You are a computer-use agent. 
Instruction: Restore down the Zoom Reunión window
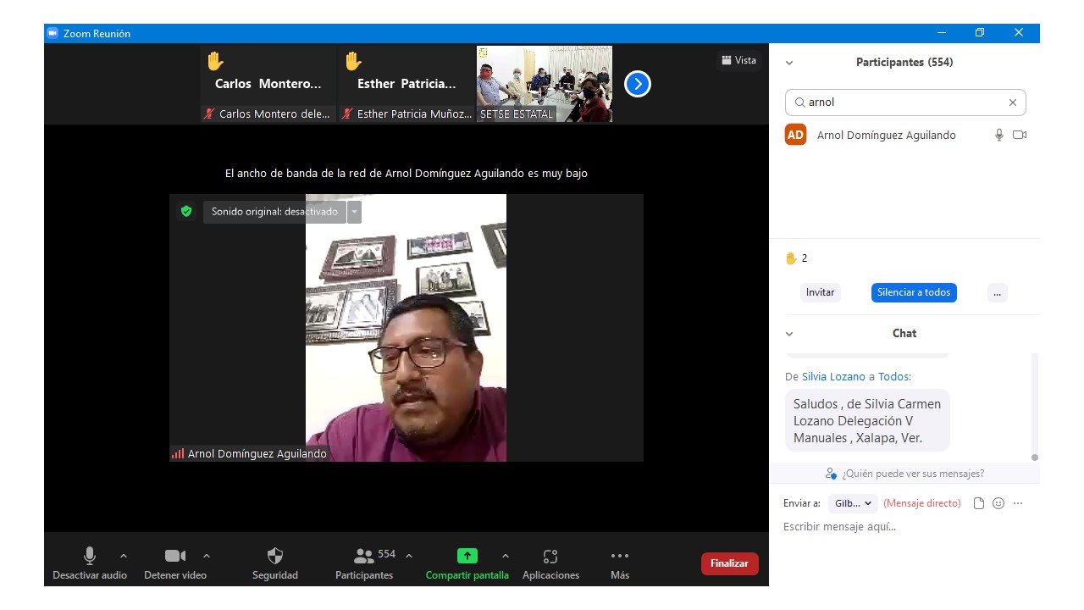(x=980, y=33)
